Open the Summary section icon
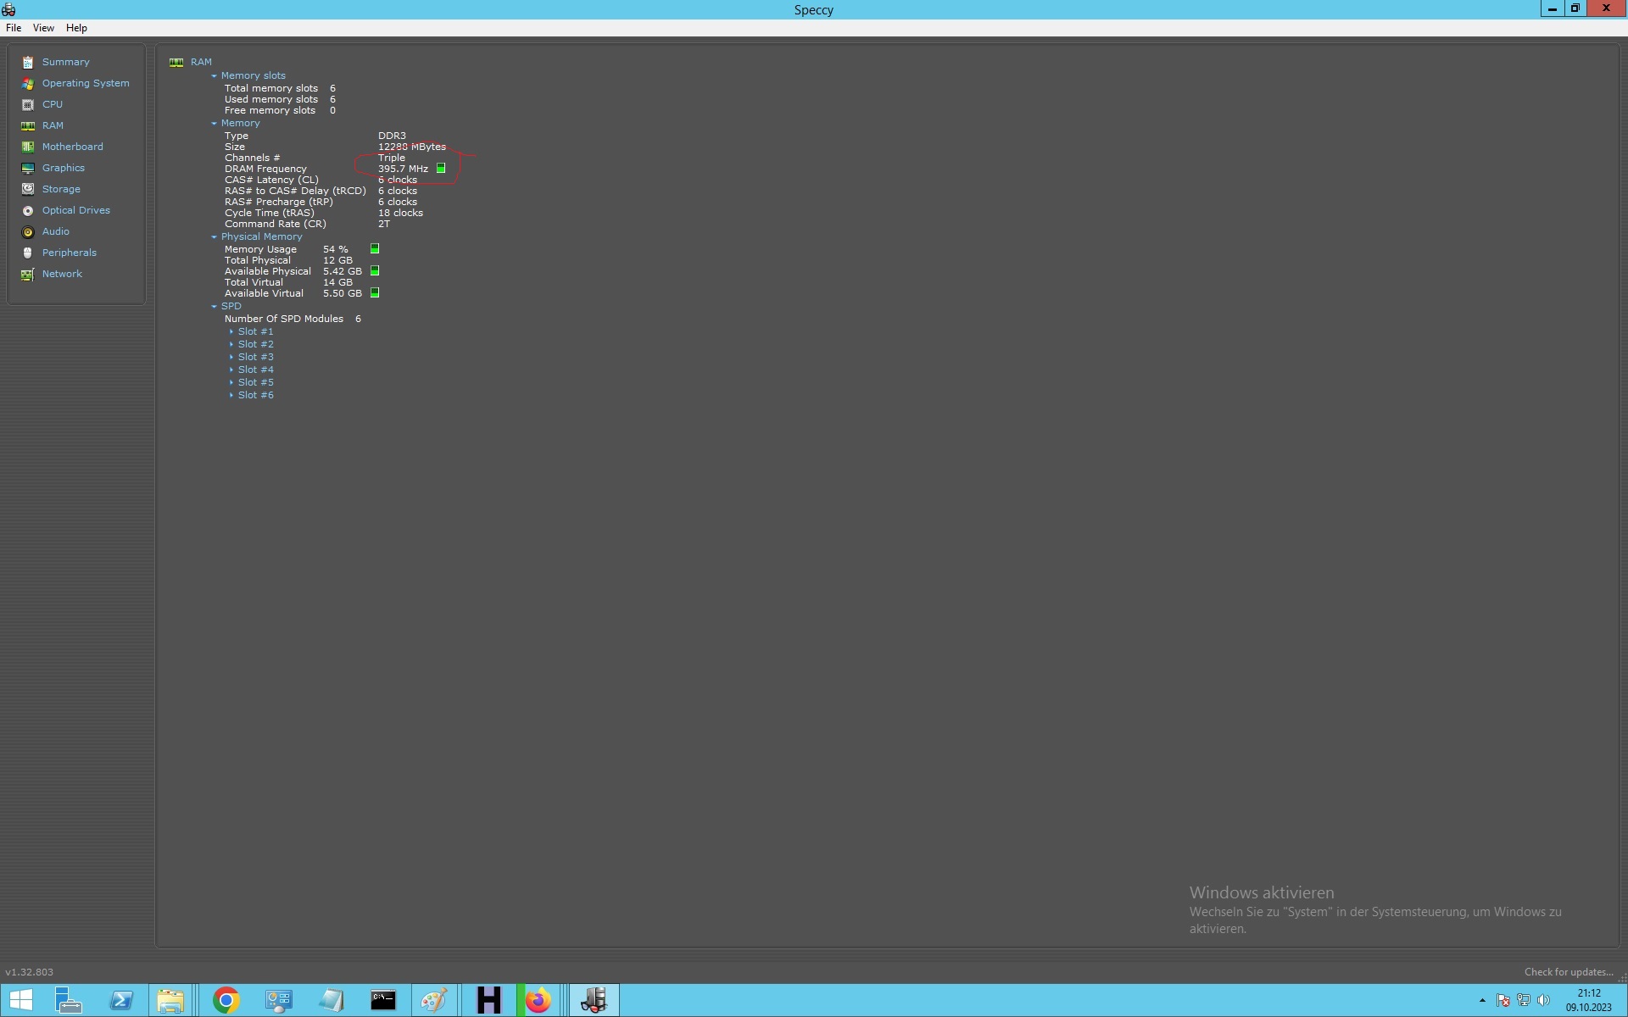The image size is (1628, 1017). pyautogui.click(x=28, y=62)
